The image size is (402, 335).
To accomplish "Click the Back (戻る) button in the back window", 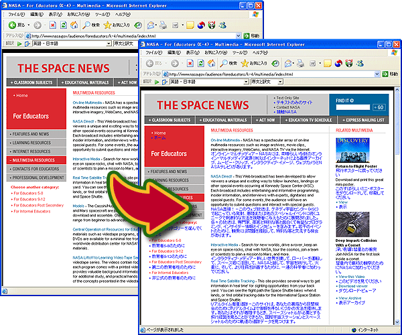I will click(x=16, y=25).
